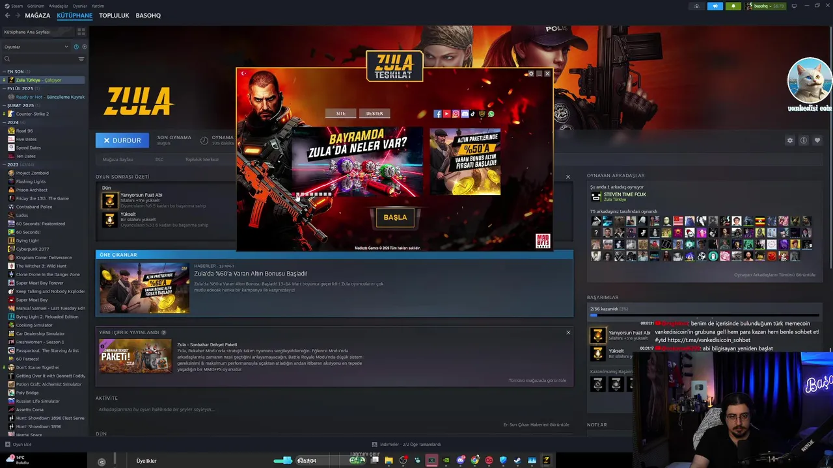
Task: Select Road 96 in library list
Action: [x=24, y=131]
